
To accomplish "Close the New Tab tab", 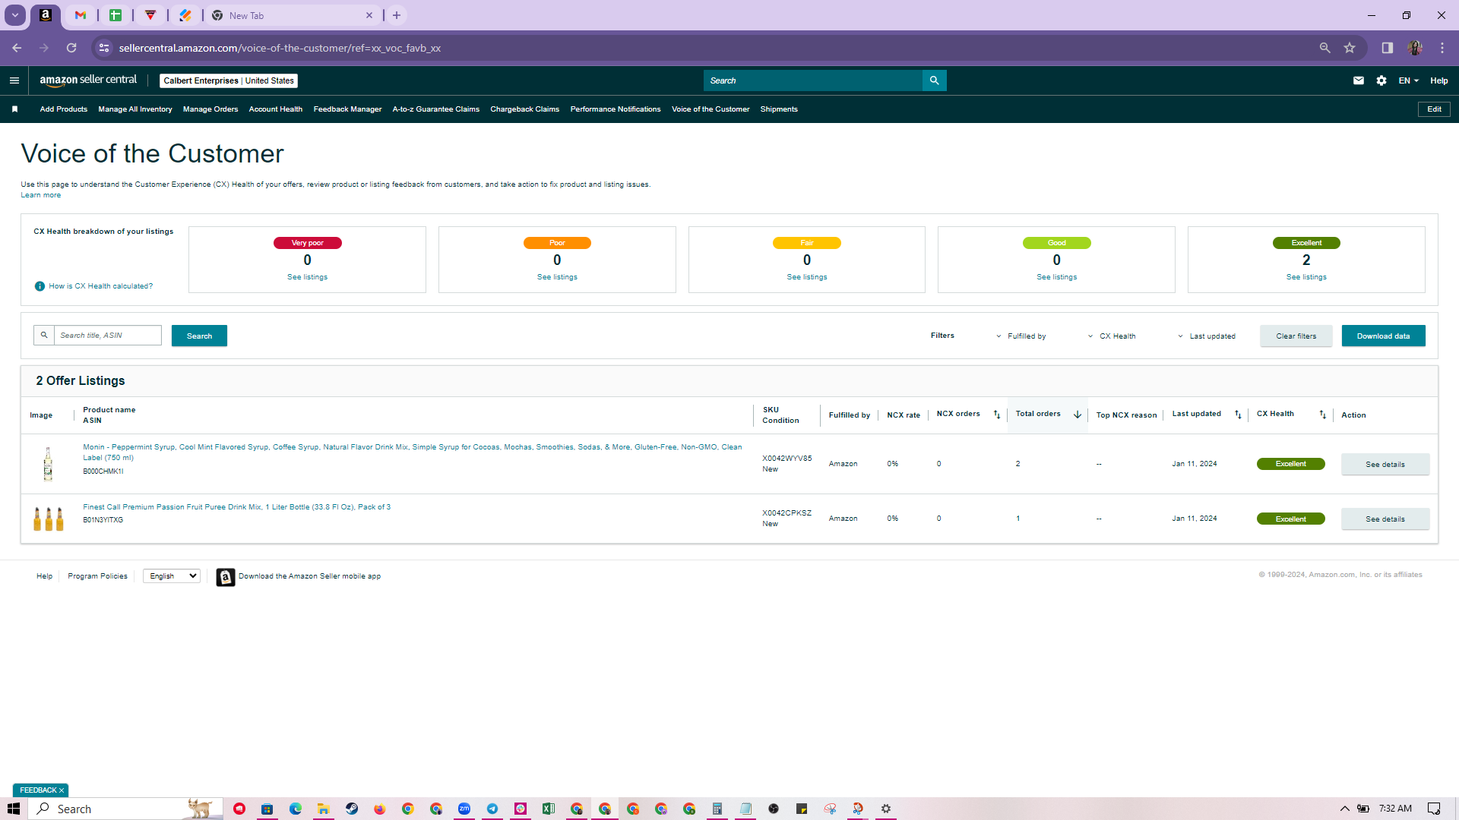I will pyautogui.click(x=369, y=15).
